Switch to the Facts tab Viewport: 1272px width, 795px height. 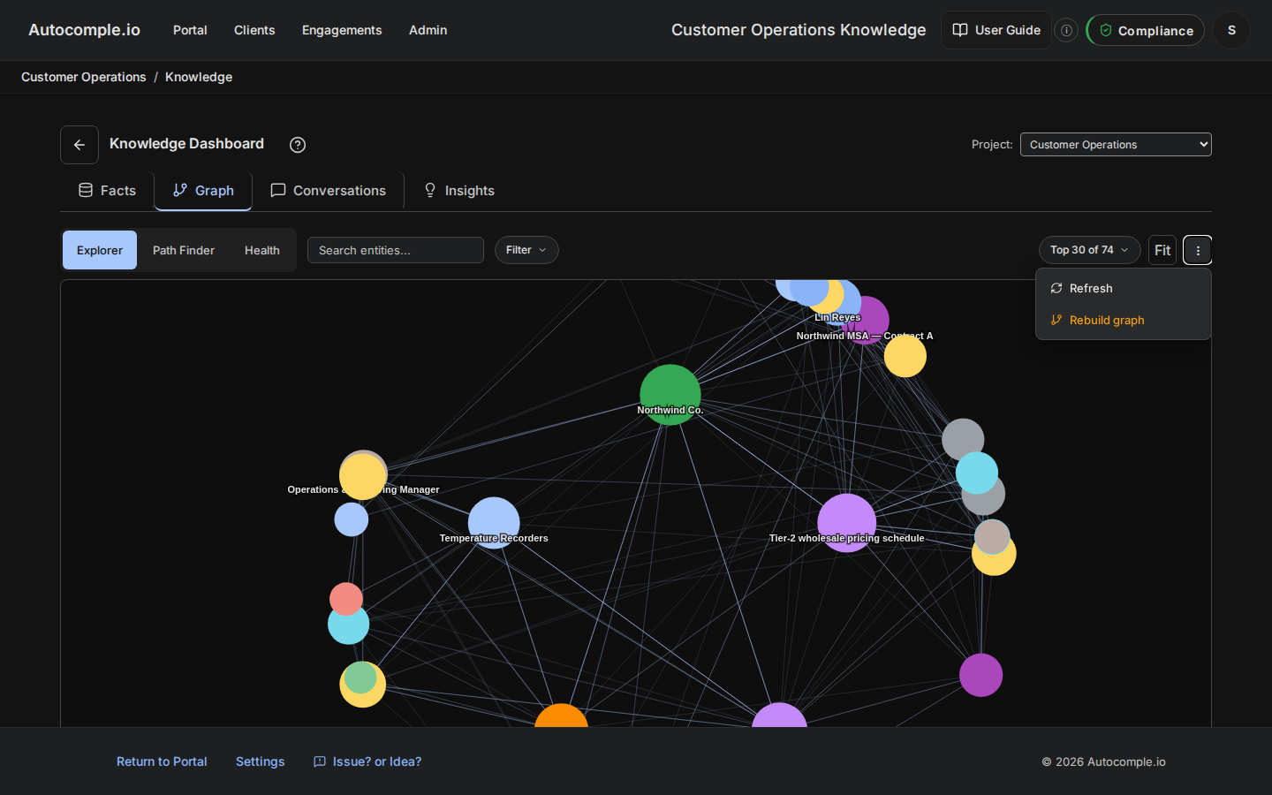(x=108, y=191)
